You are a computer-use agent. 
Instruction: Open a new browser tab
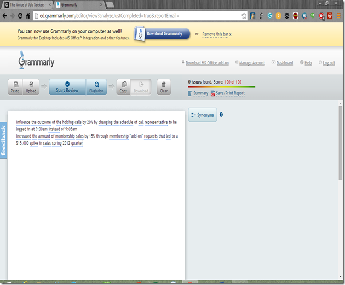coord(110,5)
